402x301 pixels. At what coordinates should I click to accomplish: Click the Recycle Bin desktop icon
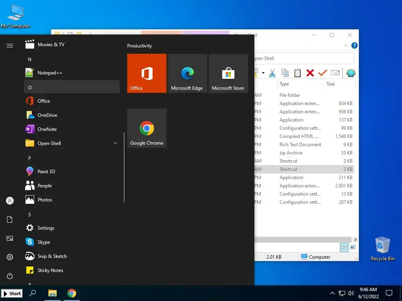pyautogui.click(x=382, y=248)
